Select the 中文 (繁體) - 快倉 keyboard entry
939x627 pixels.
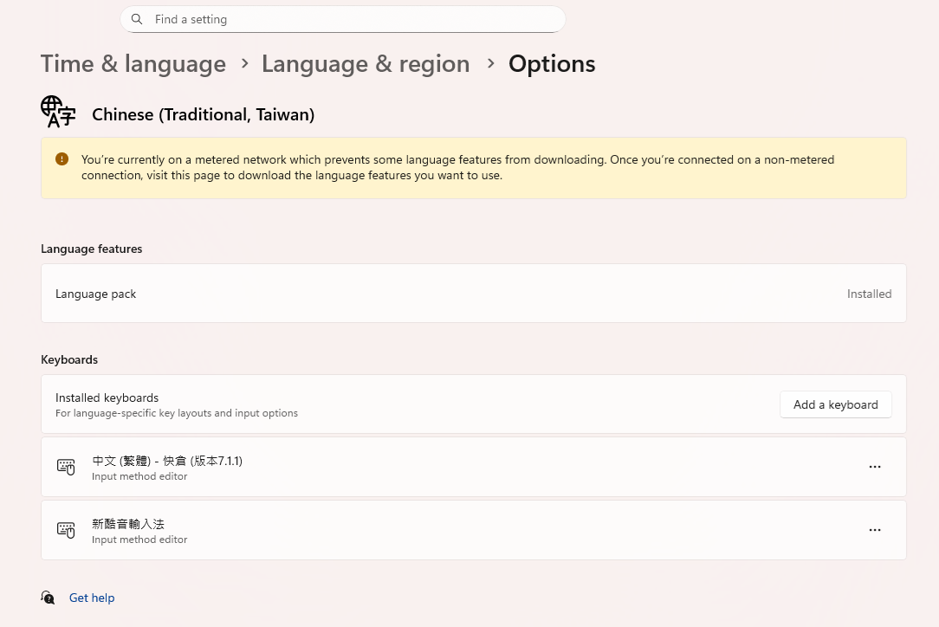pos(474,467)
